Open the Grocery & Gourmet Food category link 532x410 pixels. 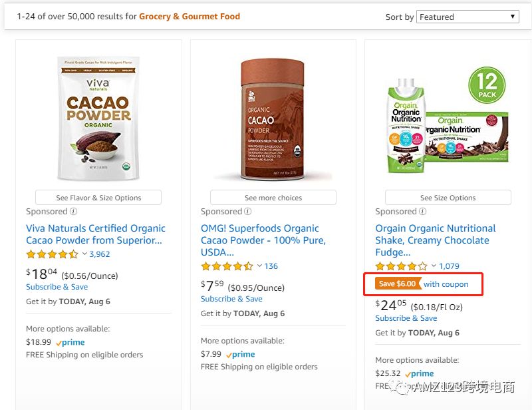190,17
